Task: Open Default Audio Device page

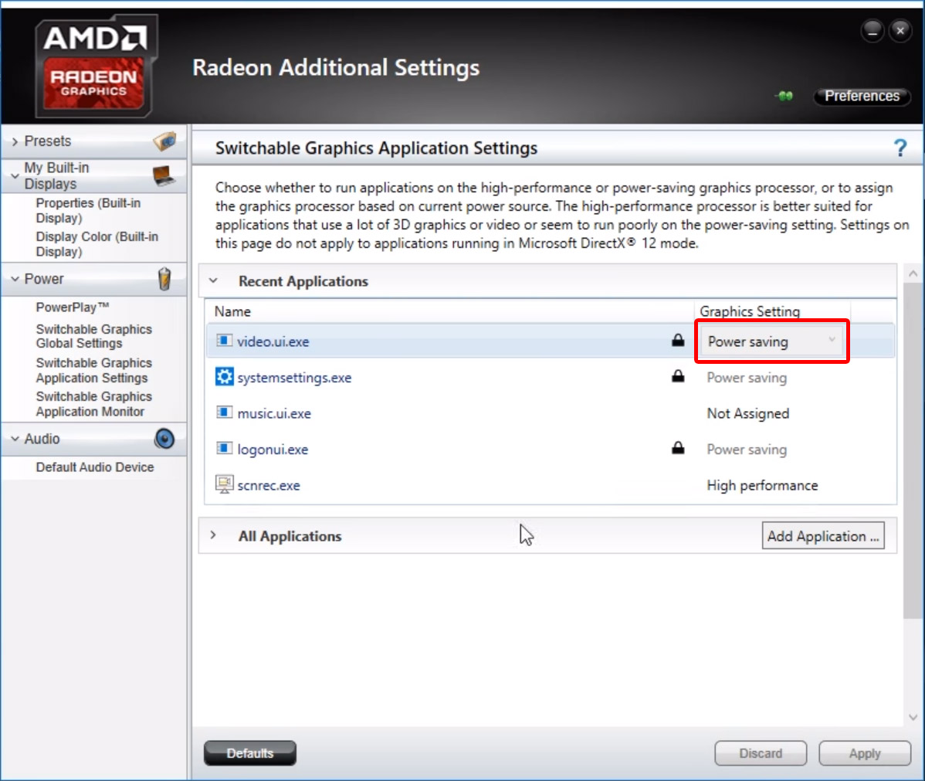Action: (x=95, y=467)
